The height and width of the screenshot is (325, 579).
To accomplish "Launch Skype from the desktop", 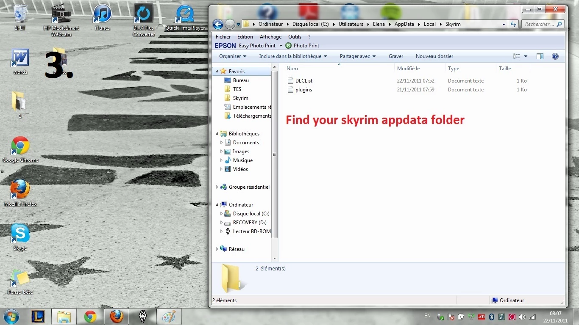I will pos(20,237).
